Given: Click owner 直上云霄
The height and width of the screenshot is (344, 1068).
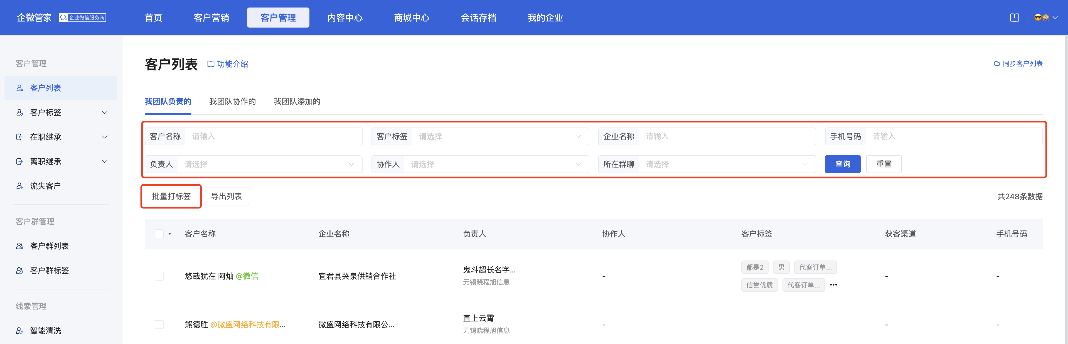Looking at the screenshot, I should (478, 318).
